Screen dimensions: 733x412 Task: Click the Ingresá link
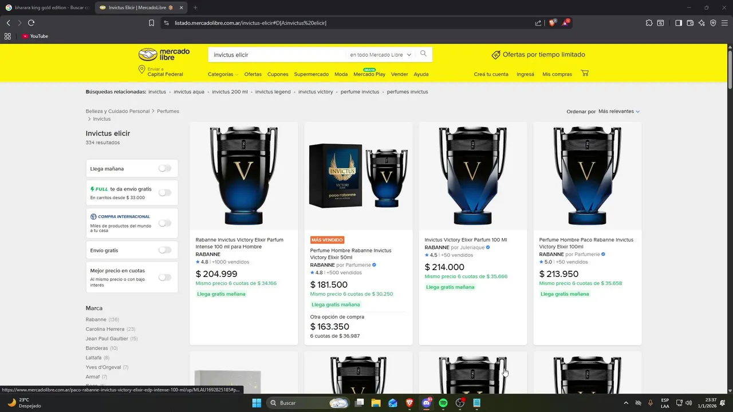tap(525, 74)
